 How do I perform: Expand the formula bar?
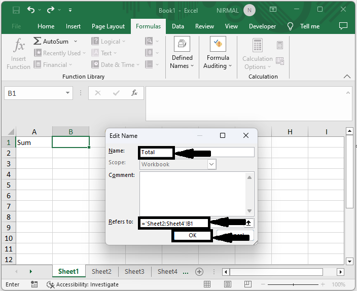click(x=348, y=92)
